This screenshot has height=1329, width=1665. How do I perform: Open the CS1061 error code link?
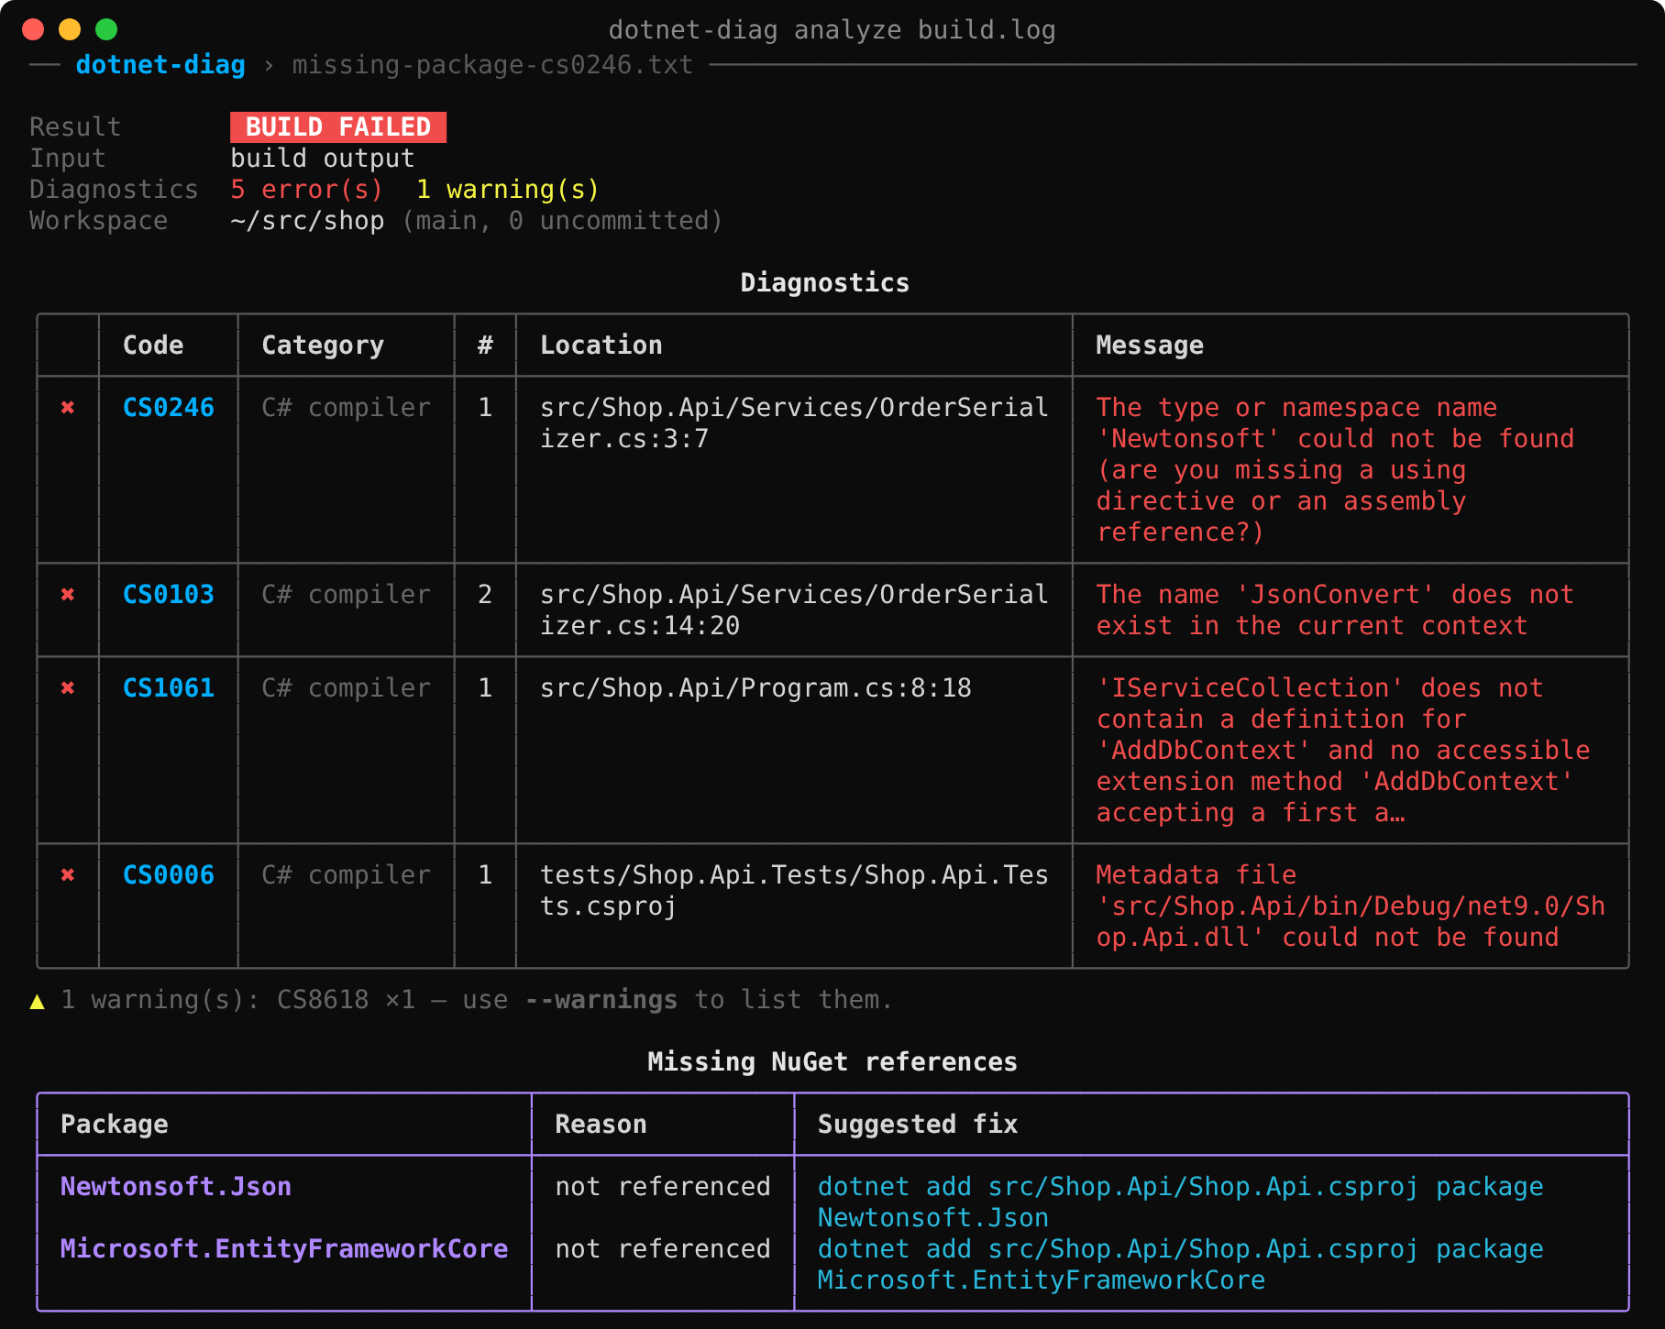tap(169, 688)
